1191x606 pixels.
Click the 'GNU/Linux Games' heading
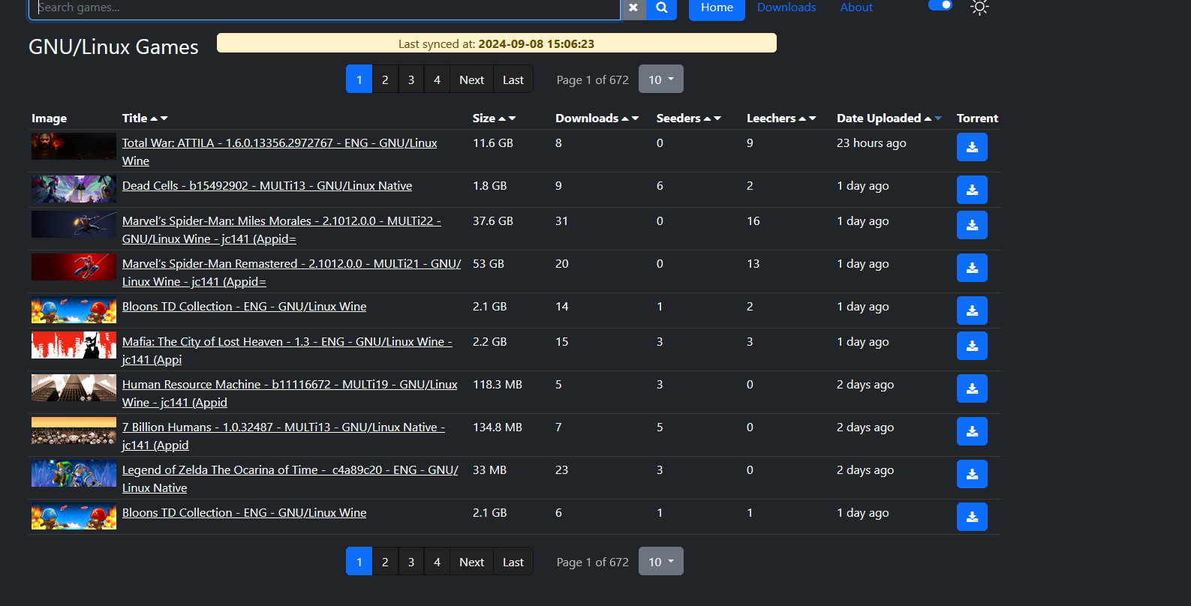tap(113, 46)
